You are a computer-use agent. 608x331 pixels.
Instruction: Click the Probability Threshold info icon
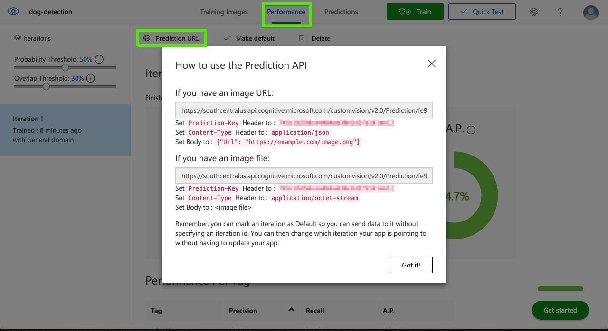[98, 59]
